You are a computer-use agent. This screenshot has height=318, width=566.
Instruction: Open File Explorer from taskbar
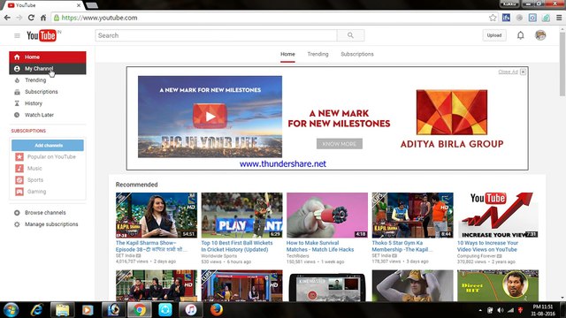click(62, 310)
